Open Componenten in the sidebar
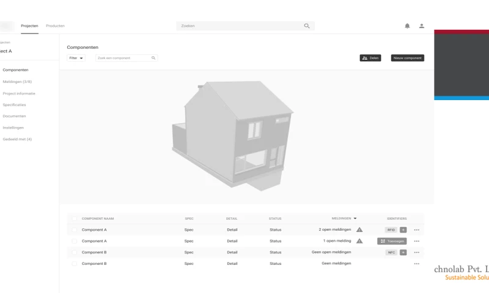489x293 pixels. tap(16, 70)
